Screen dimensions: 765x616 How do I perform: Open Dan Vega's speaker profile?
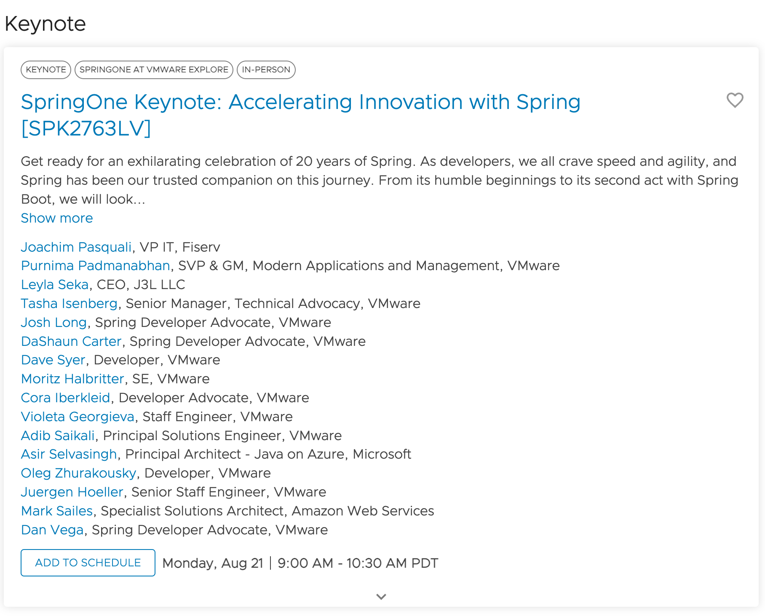(x=51, y=530)
